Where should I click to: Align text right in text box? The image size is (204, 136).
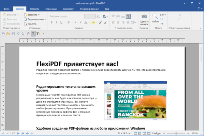(123, 22)
